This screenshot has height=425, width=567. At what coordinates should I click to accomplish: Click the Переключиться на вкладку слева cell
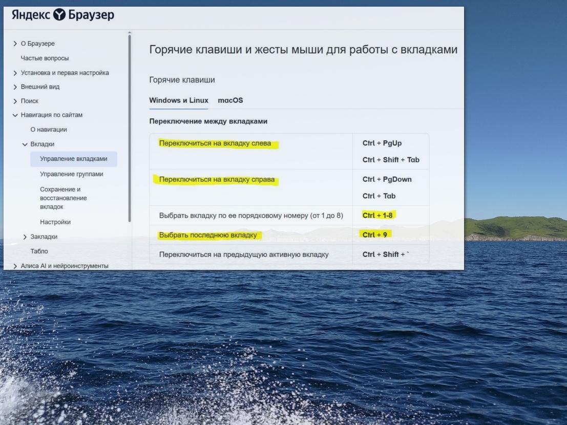tap(251, 152)
